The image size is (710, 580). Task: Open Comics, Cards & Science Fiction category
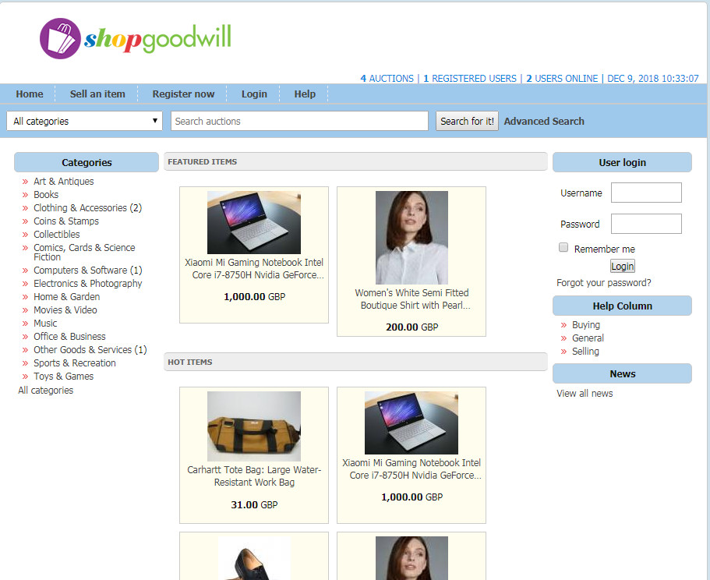(x=84, y=253)
